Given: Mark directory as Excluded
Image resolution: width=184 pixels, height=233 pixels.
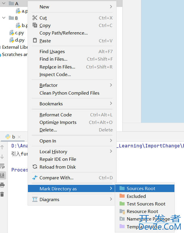Looking at the screenshot, I should [145, 196].
